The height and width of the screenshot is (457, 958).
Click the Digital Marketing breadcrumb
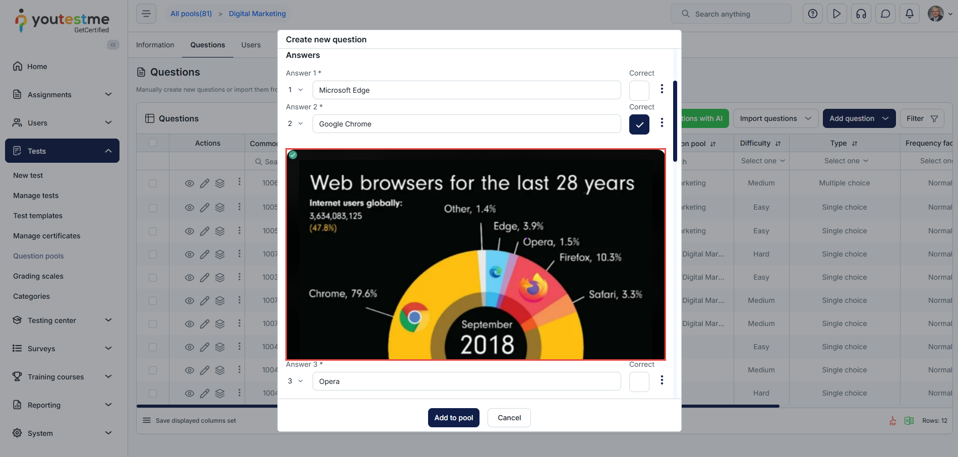(x=257, y=14)
